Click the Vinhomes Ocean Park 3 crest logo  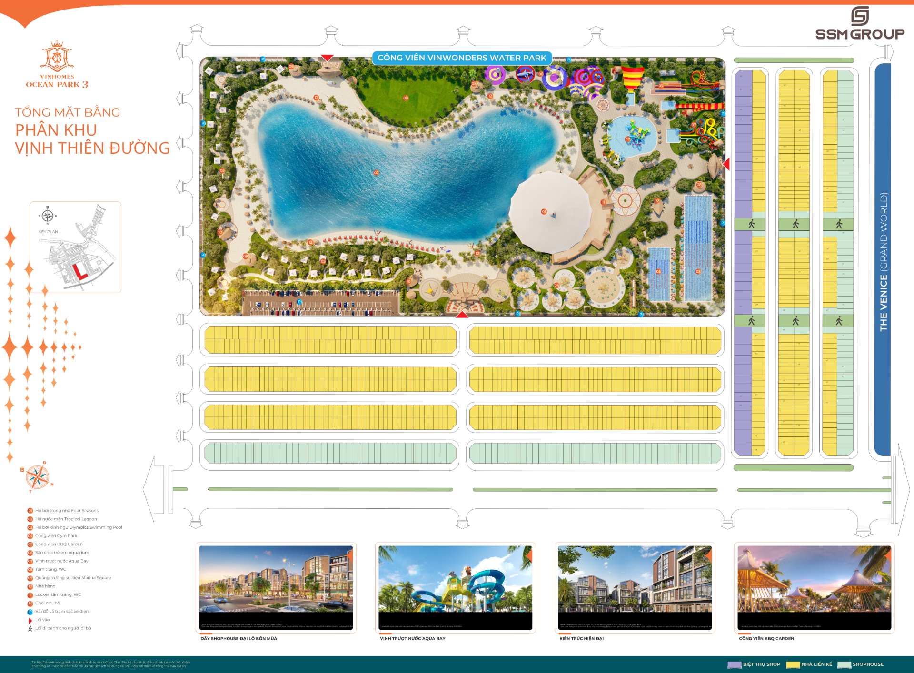pyautogui.click(x=57, y=65)
